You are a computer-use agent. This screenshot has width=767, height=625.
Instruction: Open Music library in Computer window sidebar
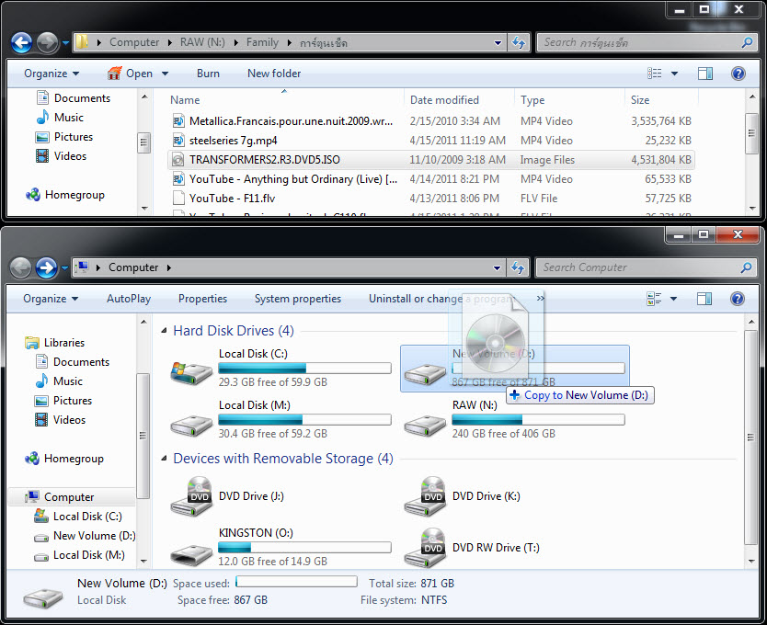[x=59, y=381]
